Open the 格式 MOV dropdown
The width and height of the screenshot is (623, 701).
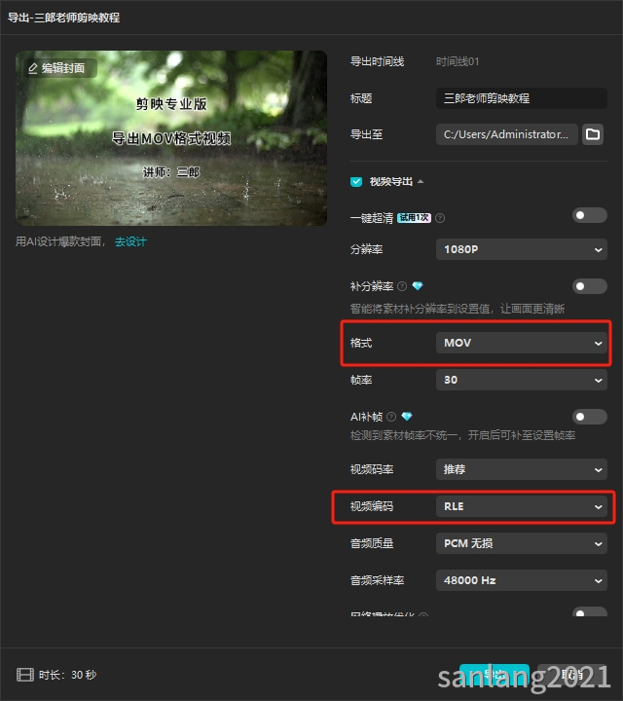[521, 343]
